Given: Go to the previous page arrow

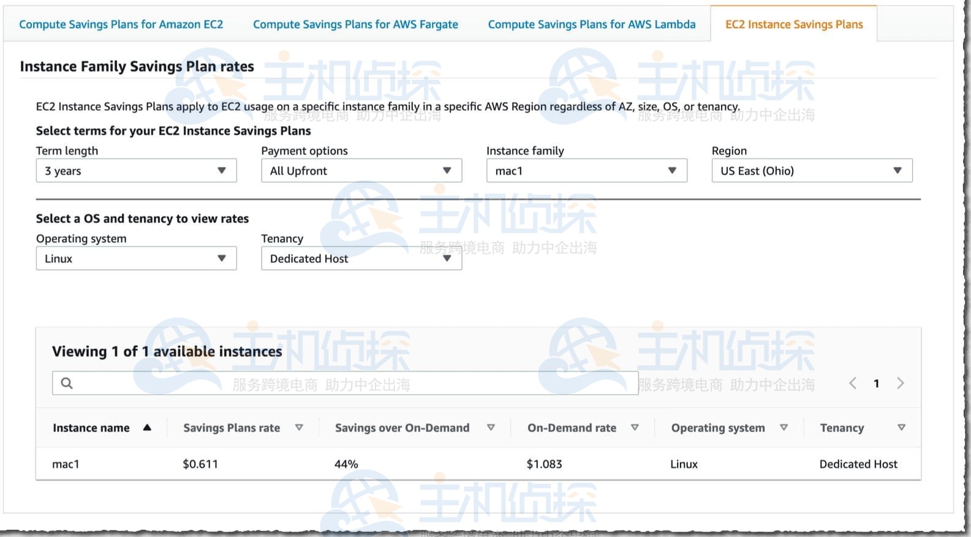Looking at the screenshot, I should click(852, 383).
